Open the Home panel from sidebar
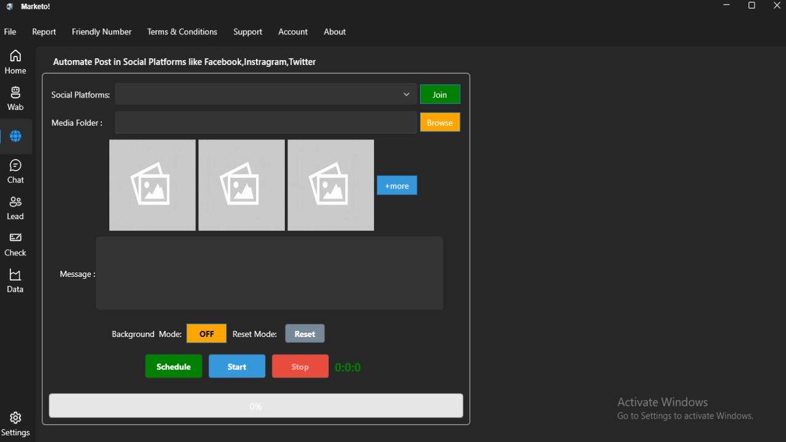 pos(15,62)
